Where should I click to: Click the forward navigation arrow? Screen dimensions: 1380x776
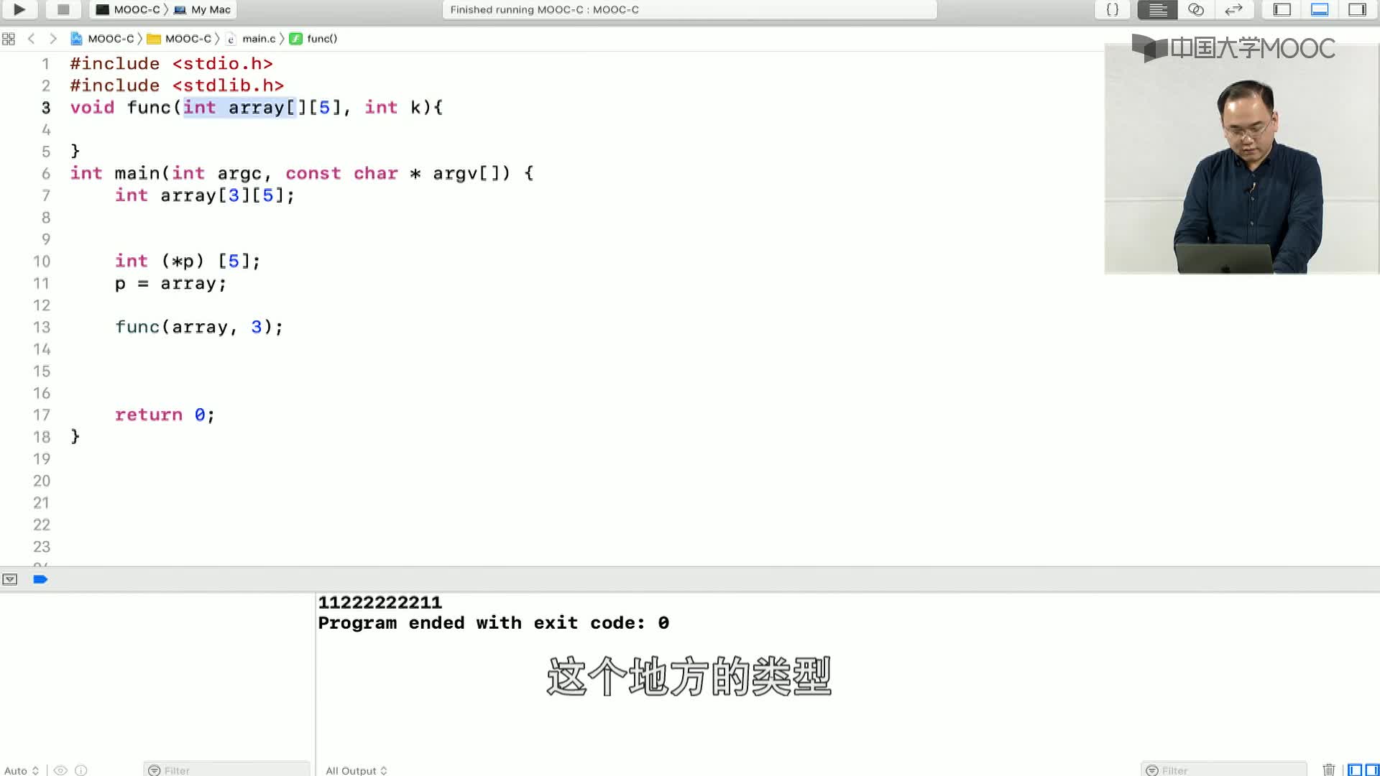click(53, 38)
